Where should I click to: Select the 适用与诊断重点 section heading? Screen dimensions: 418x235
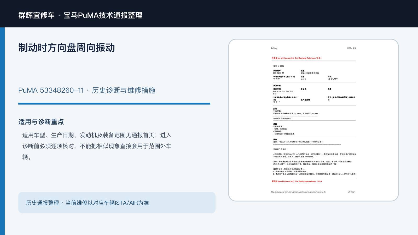click(41, 122)
